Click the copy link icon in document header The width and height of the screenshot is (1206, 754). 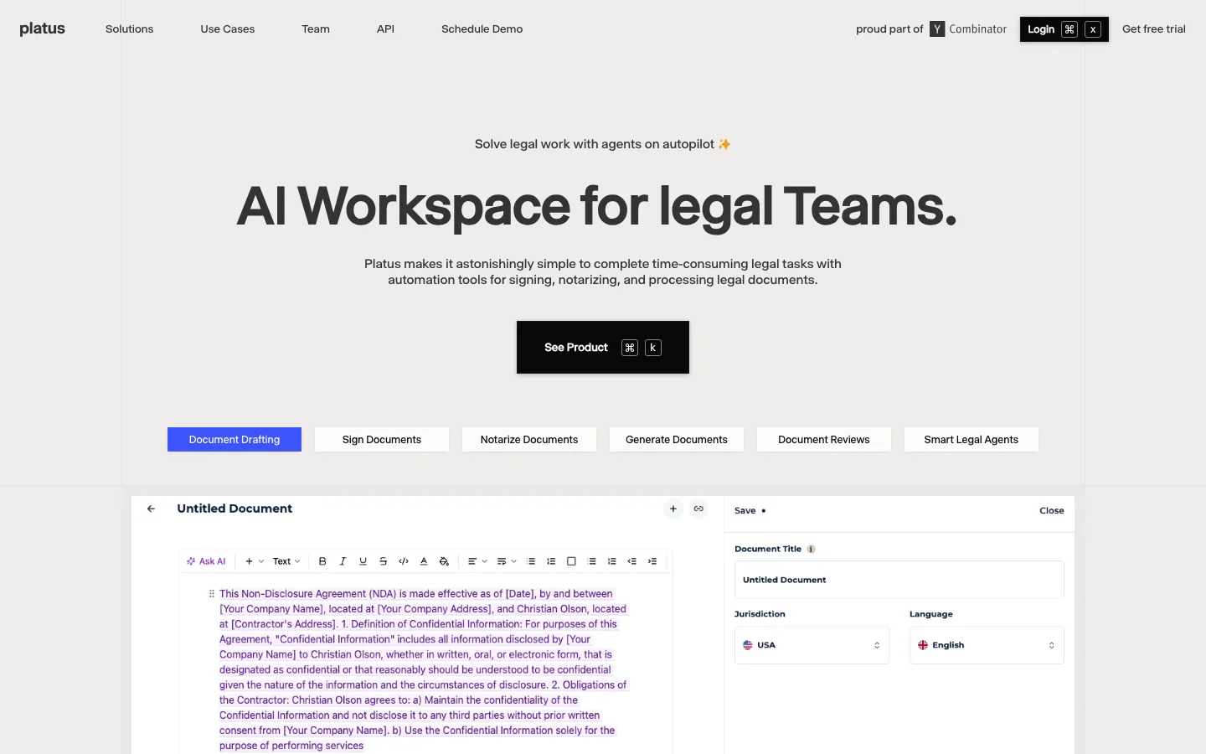click(698, 509)
